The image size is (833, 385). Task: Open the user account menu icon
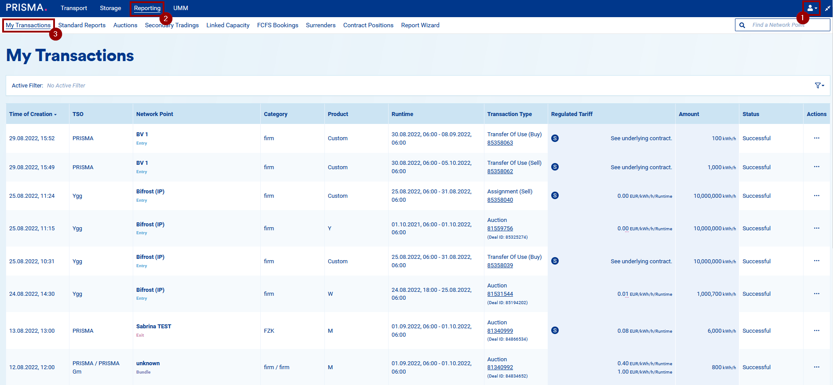(811, 8)
